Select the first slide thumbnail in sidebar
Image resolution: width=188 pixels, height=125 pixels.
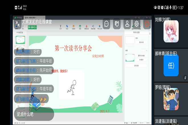point(21,39)
